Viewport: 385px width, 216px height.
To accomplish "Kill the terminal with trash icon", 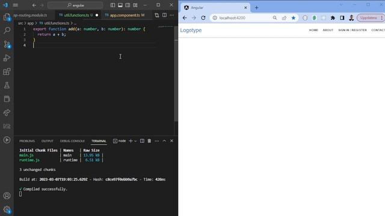I will (x=149, y=141).
